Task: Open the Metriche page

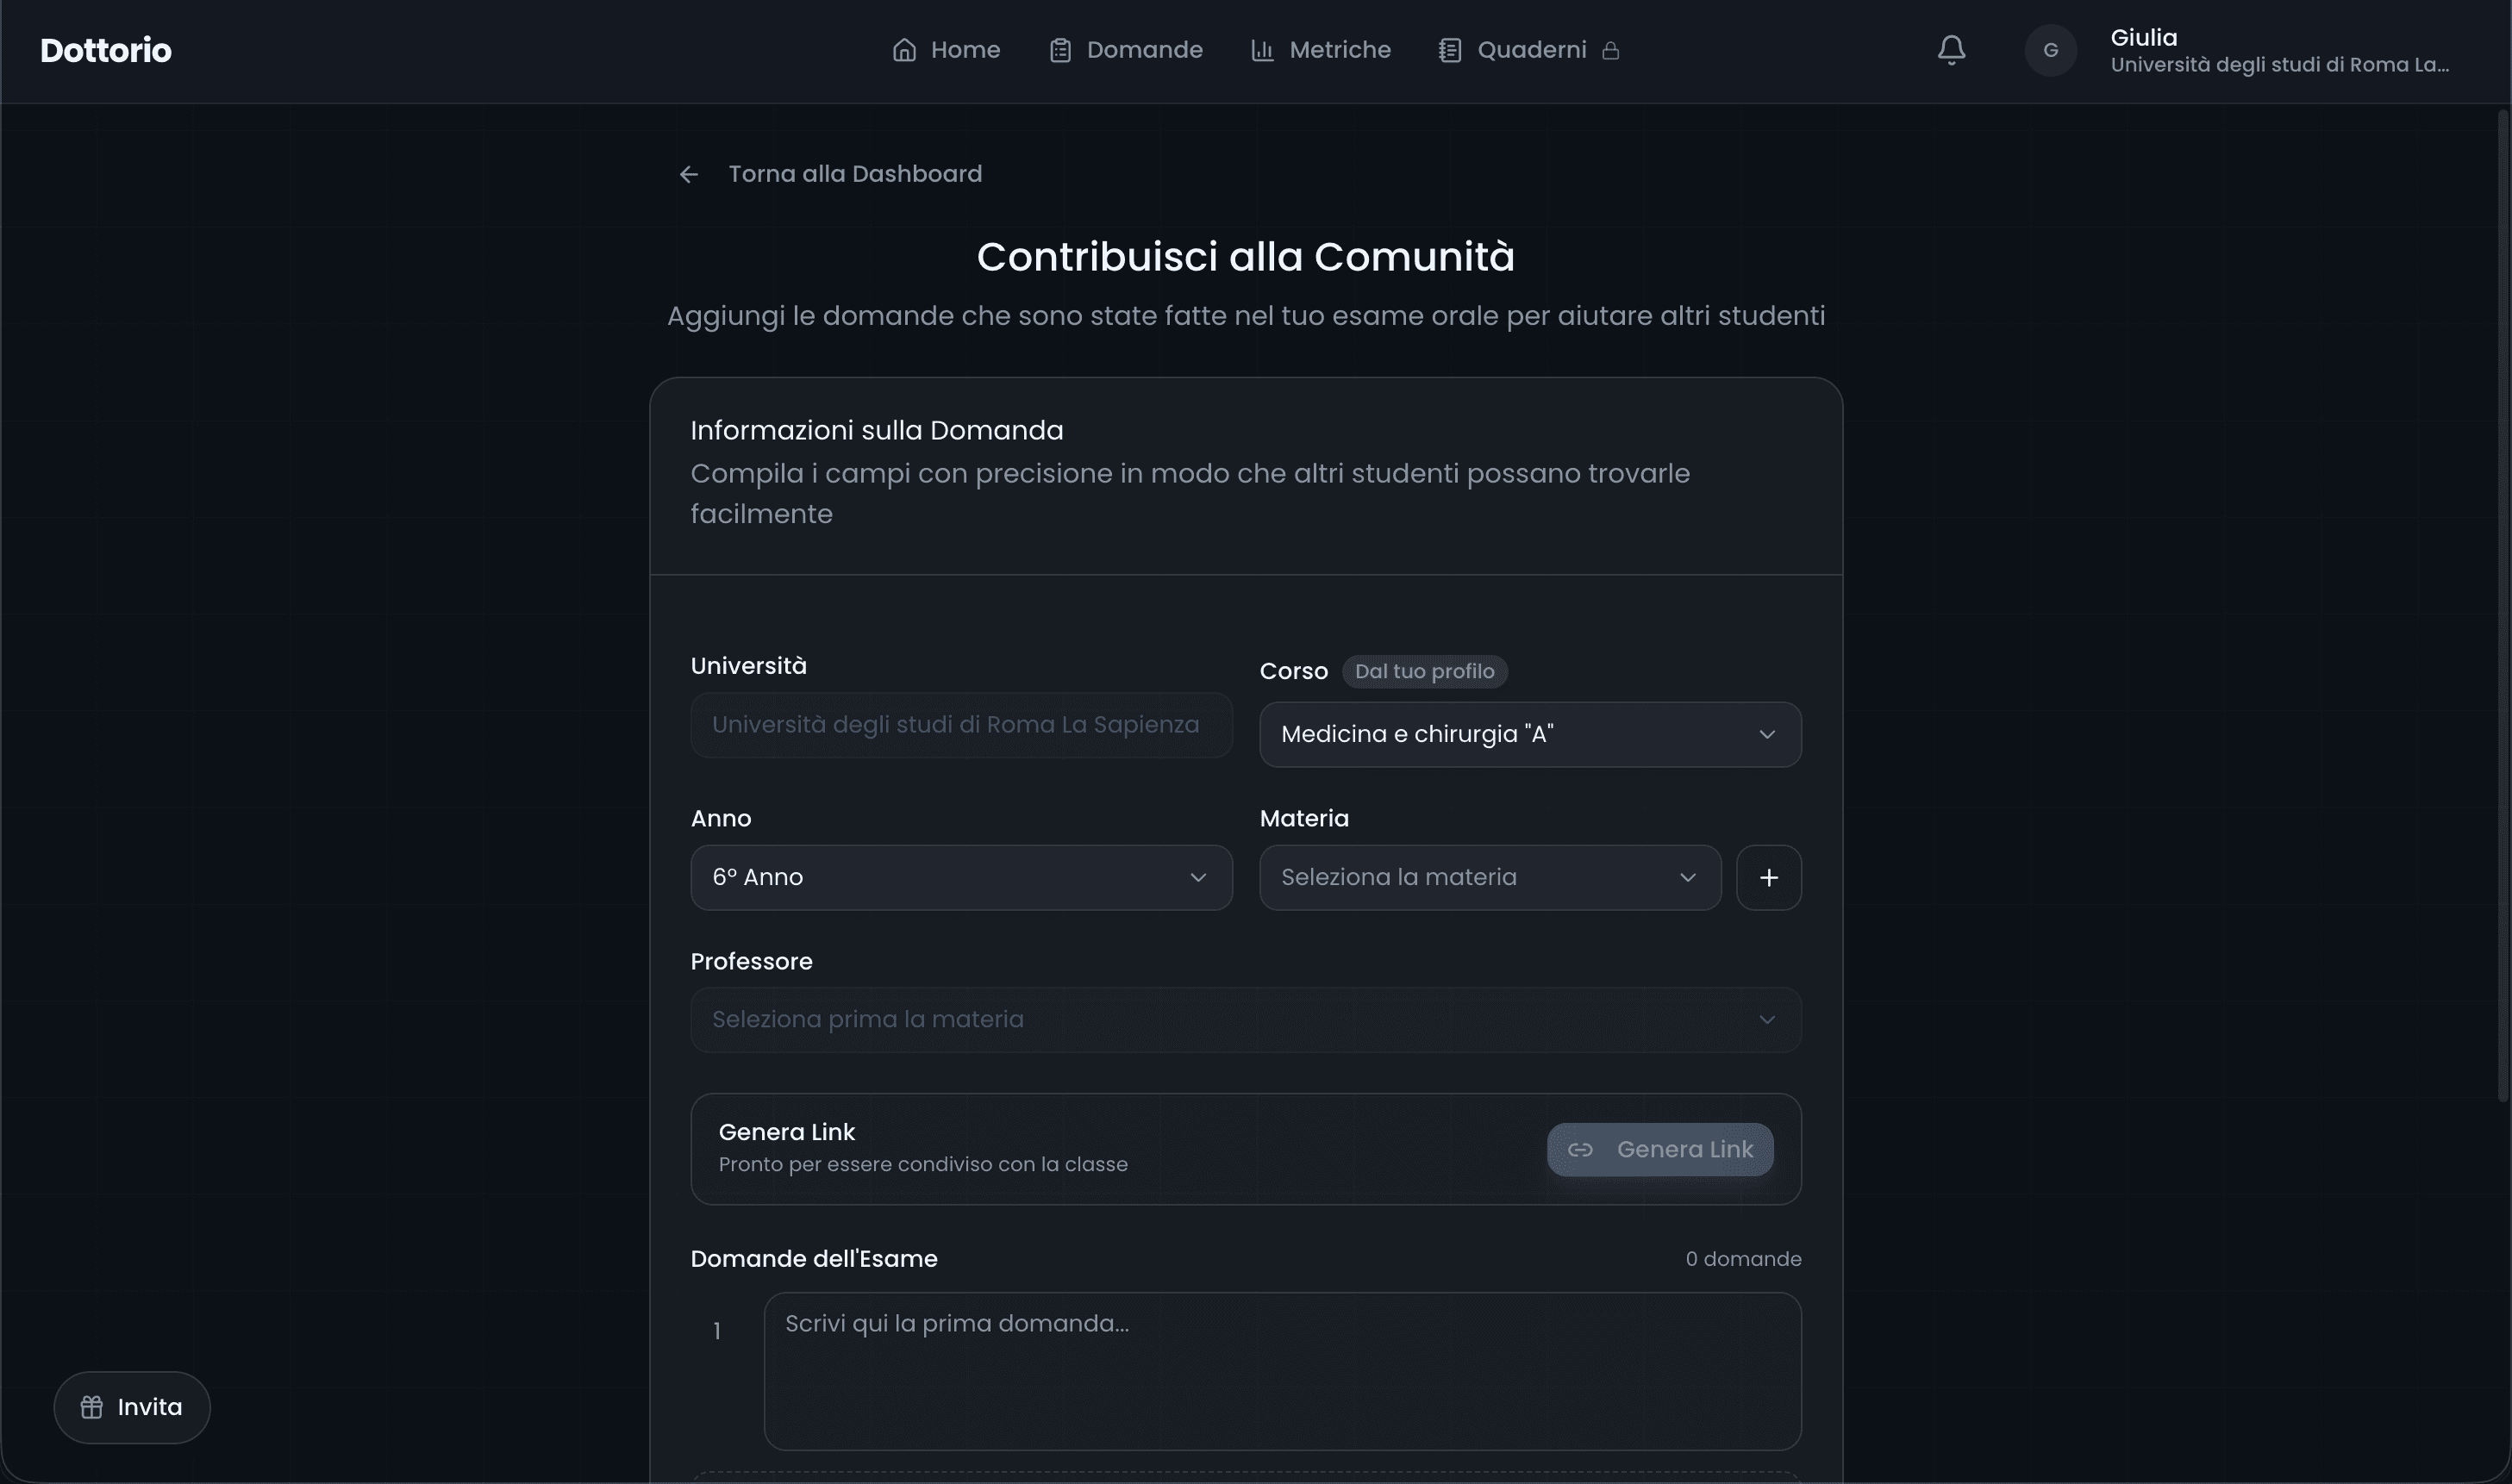Action: pos(1320,50)
